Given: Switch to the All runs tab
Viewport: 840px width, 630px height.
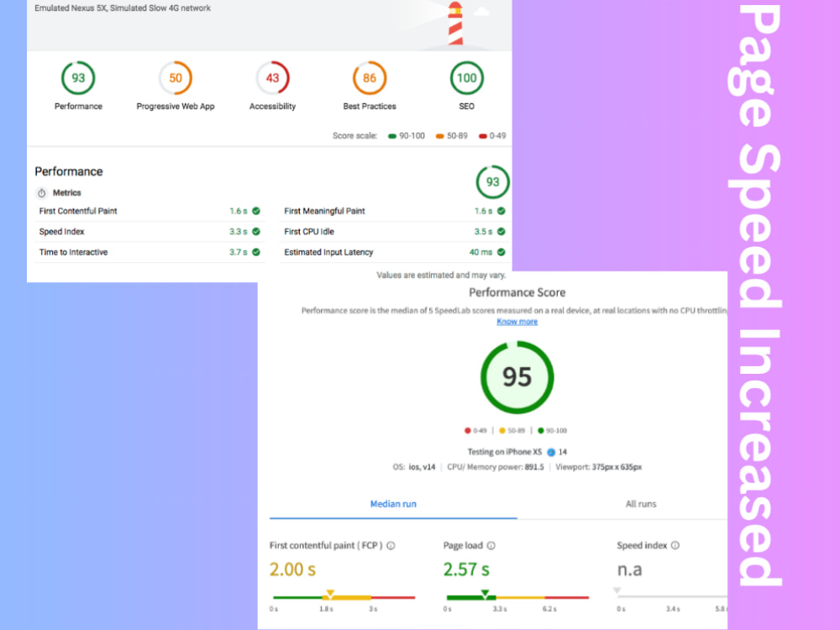Looking at the screenshot, I should pyautogui.click(x=641, y=504).
